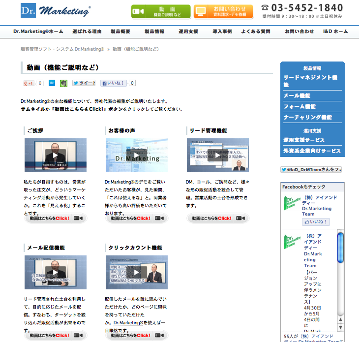Open フォーム機能 sidebar link
The width and height of the screenshot is (359, 342).
[299, 106]
